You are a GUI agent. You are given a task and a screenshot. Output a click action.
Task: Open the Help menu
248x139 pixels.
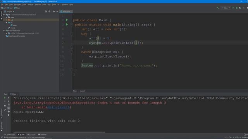71,5
